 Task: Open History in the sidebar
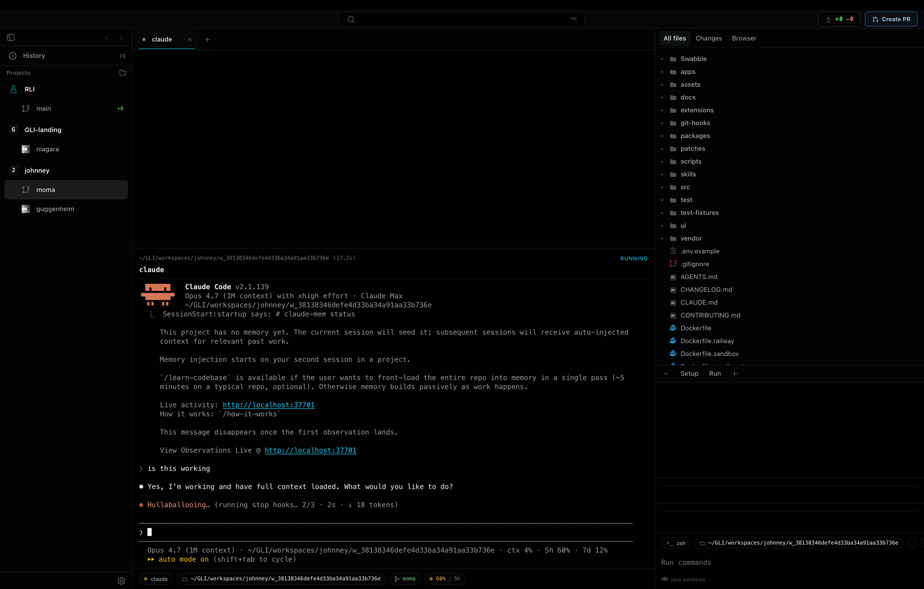pos(66,55)
